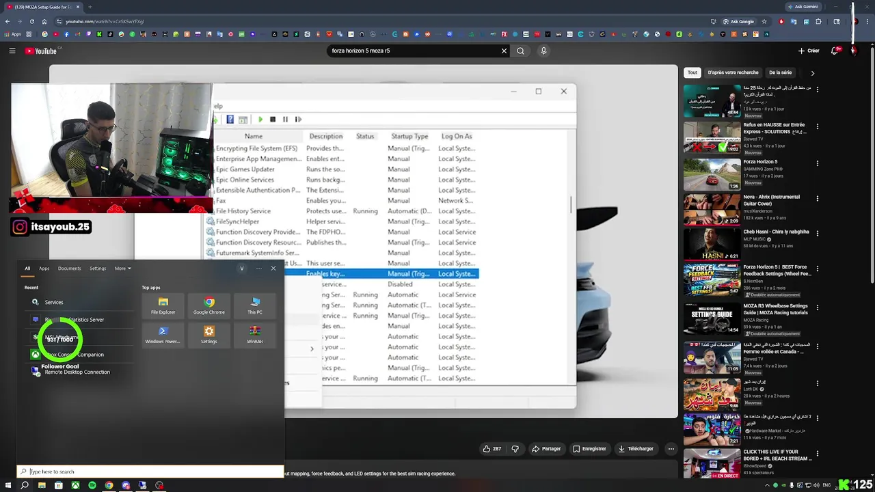Select D'après votre recherche chip
The width and height of the screenshot is (875, 492).
click(x=733, y=72)
